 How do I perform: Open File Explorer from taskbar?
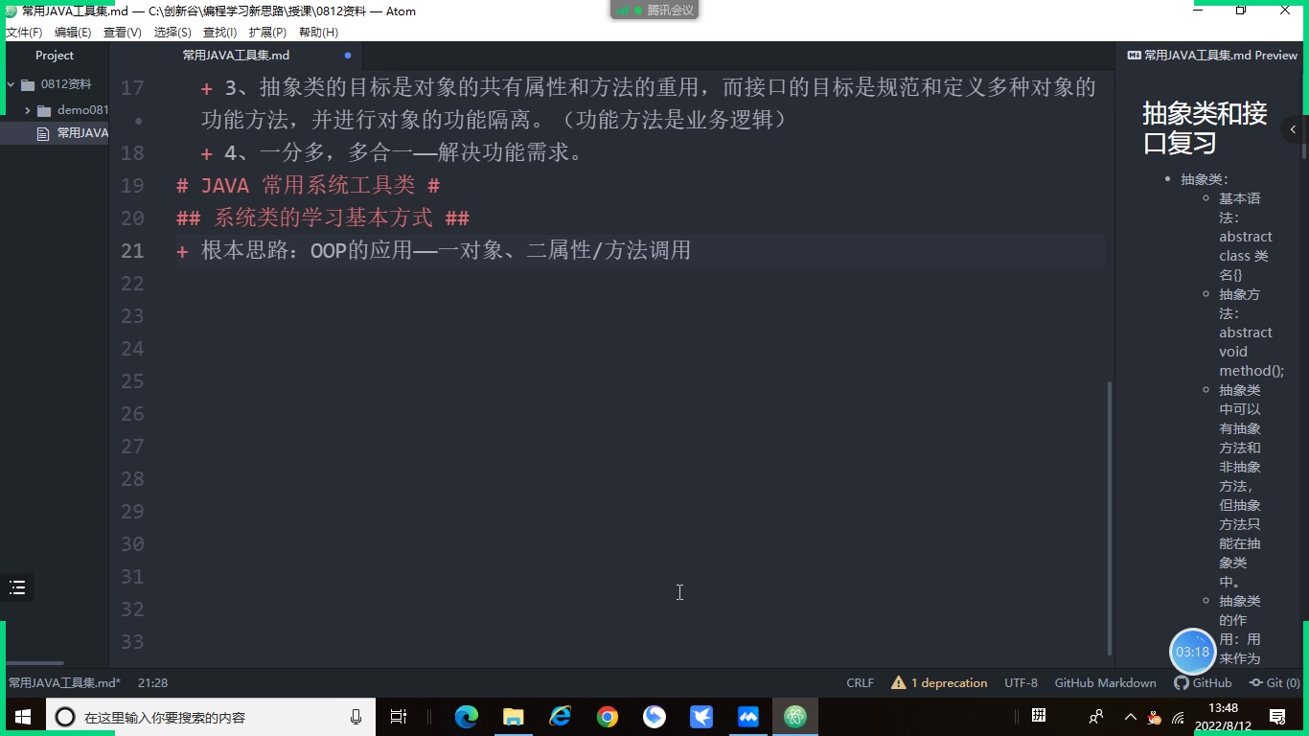514,717
